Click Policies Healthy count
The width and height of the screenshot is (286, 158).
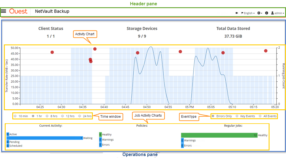[x=100, y=135]
